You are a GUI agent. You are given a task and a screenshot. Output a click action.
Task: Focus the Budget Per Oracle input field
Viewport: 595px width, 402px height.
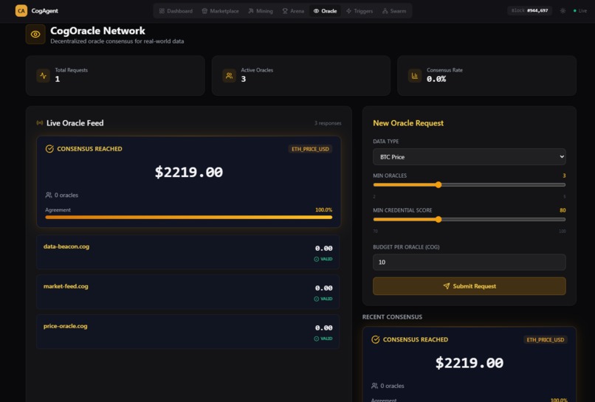pyautogui.click(x=470, y=262)
